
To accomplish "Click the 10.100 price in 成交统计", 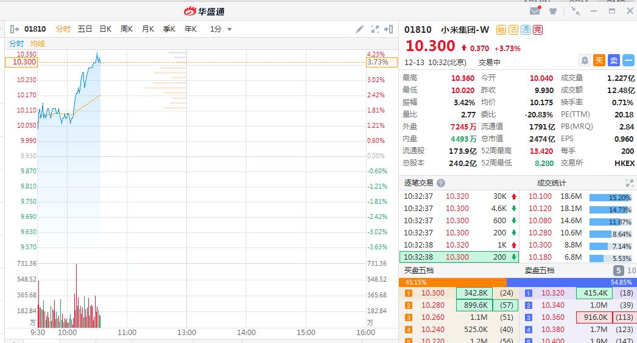I will tap(540, 196).
